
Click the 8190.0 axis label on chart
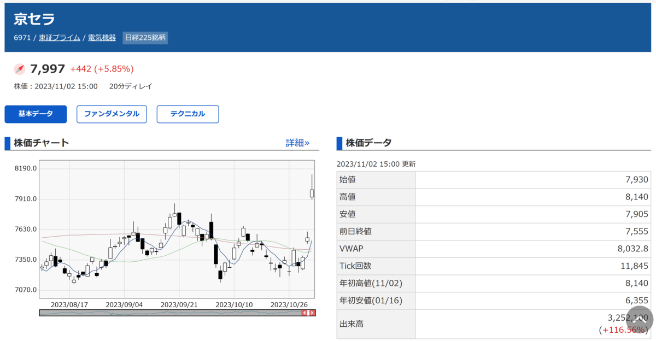[x=26, y=168]
